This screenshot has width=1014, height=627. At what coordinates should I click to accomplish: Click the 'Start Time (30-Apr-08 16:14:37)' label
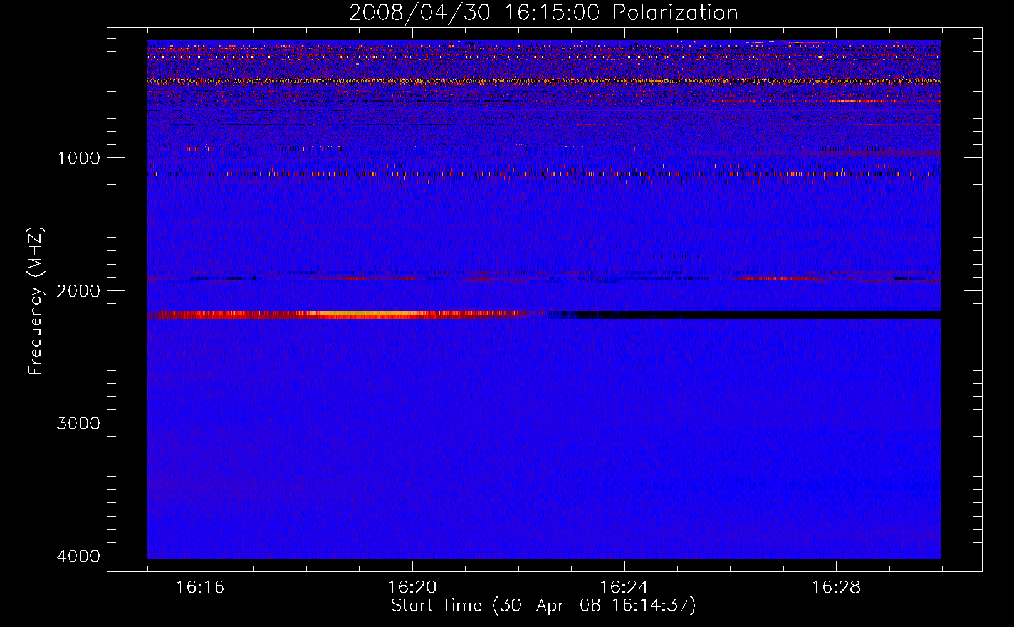[543, 606]
